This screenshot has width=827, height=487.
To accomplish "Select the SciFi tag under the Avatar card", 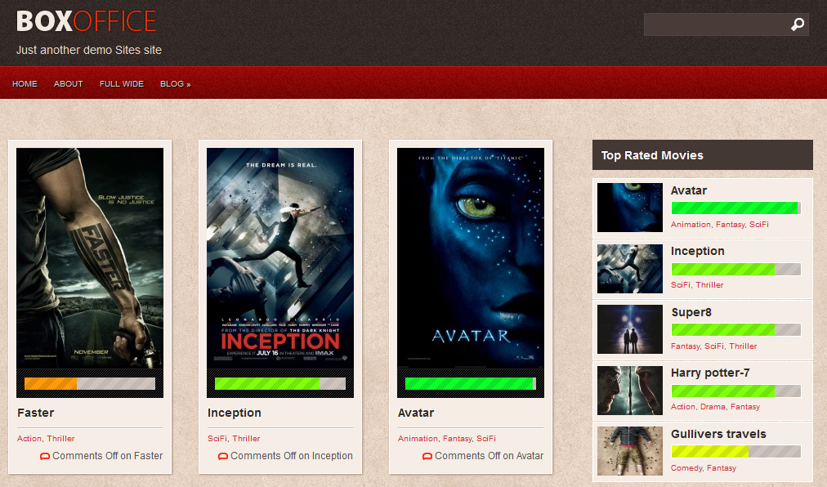I will (485, 439).
